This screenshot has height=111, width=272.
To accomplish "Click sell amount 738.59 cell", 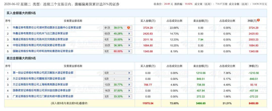I will click(x=201, y=85).
